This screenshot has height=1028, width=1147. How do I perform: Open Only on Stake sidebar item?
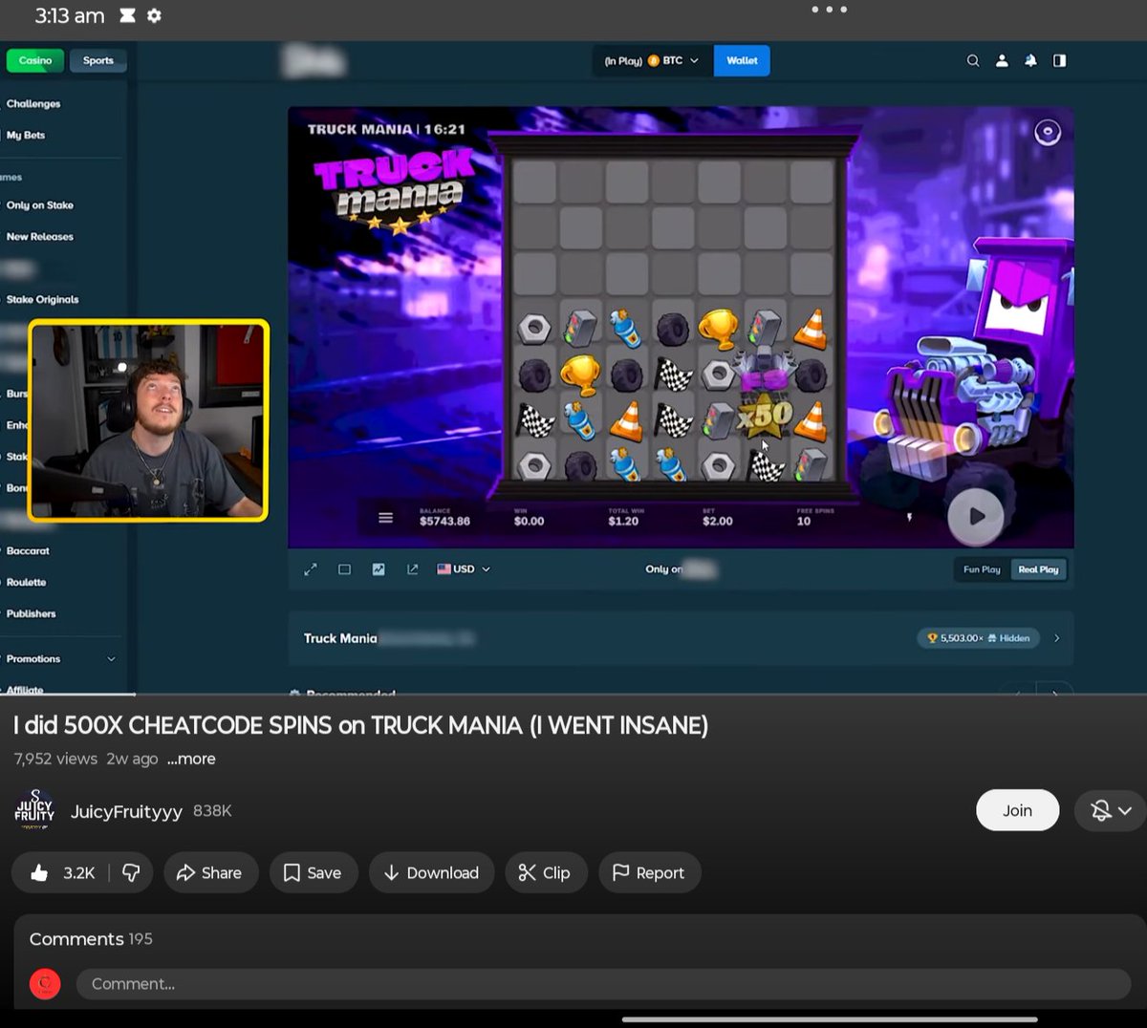coord(40,205)
